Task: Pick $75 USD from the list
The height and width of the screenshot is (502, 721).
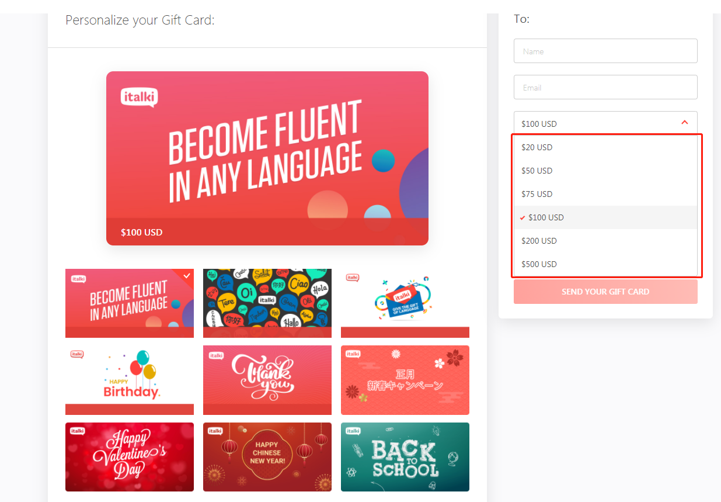Action: 605,194
